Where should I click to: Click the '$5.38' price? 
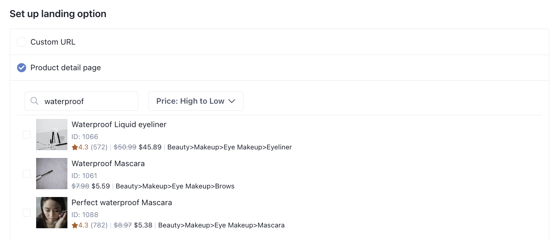(143, 225)
